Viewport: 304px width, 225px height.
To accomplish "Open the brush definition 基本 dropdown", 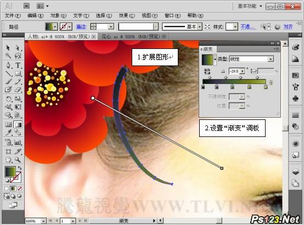I will (x=200, y=26).
